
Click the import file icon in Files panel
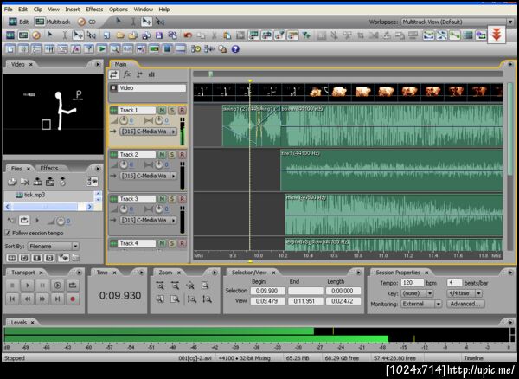pyautogui.click(x=11, y=183)
